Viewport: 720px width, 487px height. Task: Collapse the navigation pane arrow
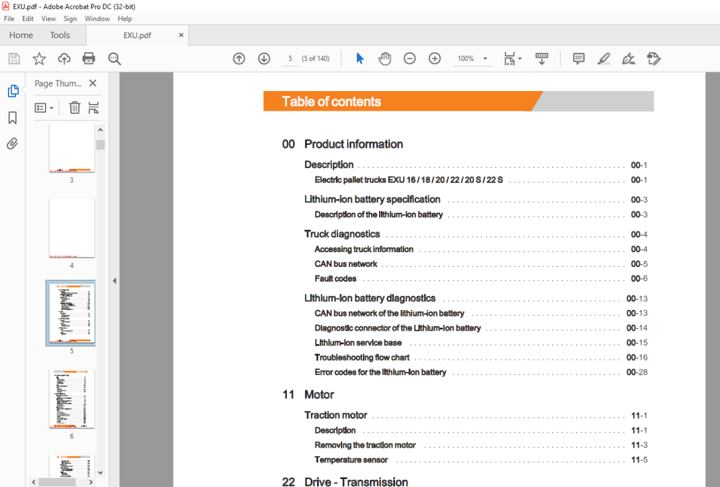click(x=114, y=280)
